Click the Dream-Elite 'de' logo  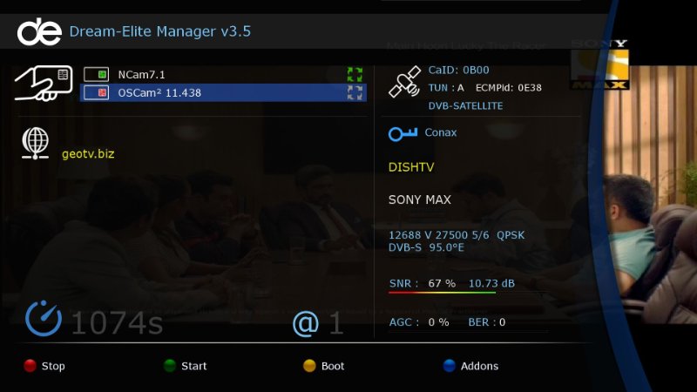click(x=39, y=32)
